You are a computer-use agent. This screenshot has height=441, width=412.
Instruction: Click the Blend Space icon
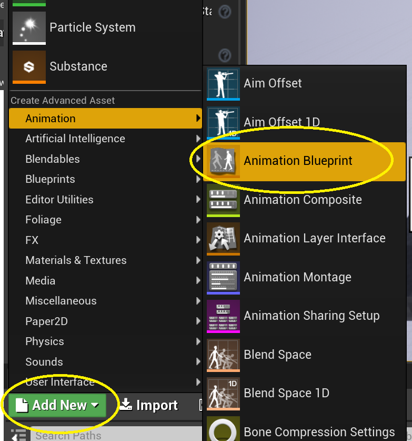223,355
